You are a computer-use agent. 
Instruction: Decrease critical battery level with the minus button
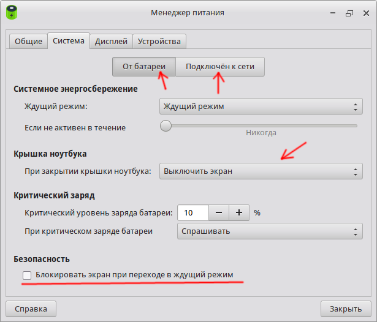[x=219, y=213]
